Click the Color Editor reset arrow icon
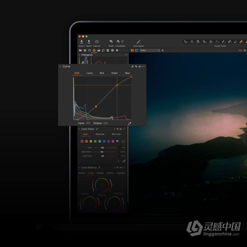Viewport: 247px width, 247px height. tap(117, 129)
